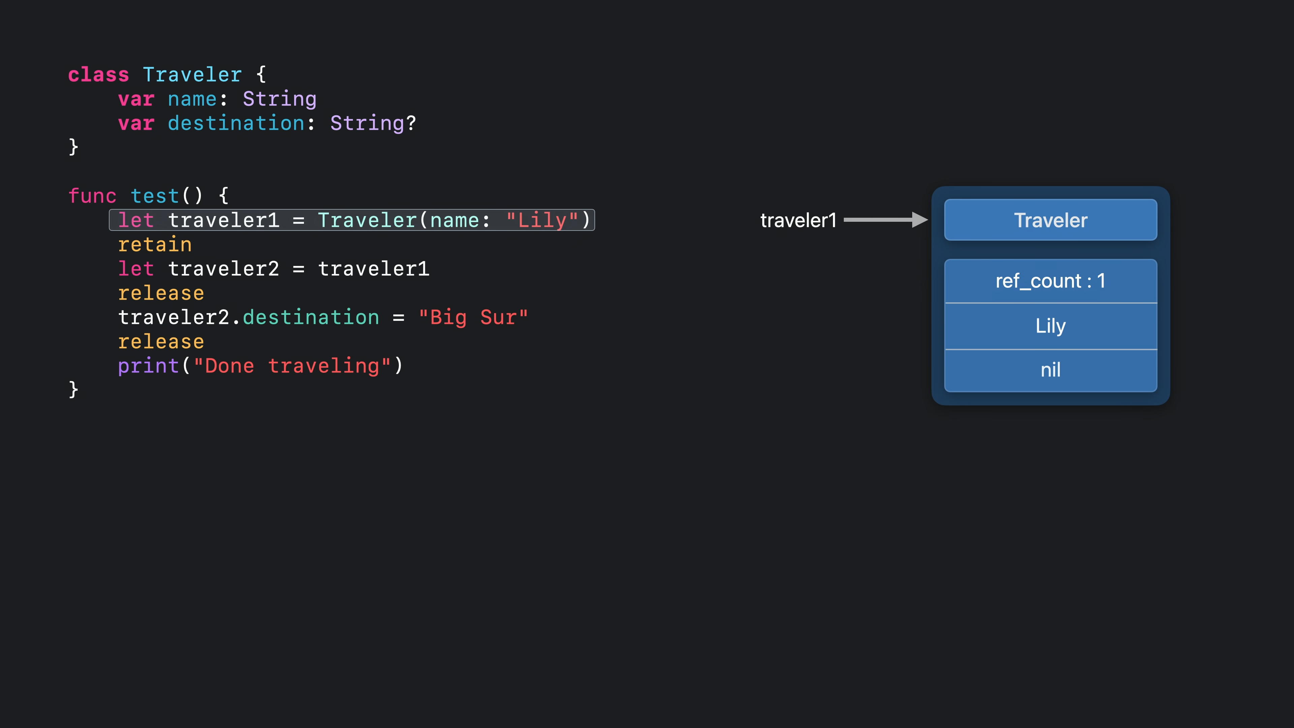Click the traveler1 label beside the arrow
The width and height of the screenshot is (1294, 728).
click(798, 220)
